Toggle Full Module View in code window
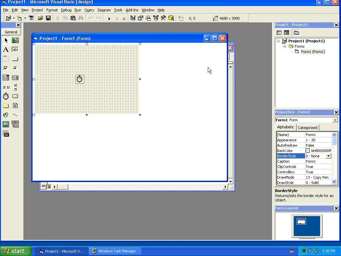 (x=49, y=187)
